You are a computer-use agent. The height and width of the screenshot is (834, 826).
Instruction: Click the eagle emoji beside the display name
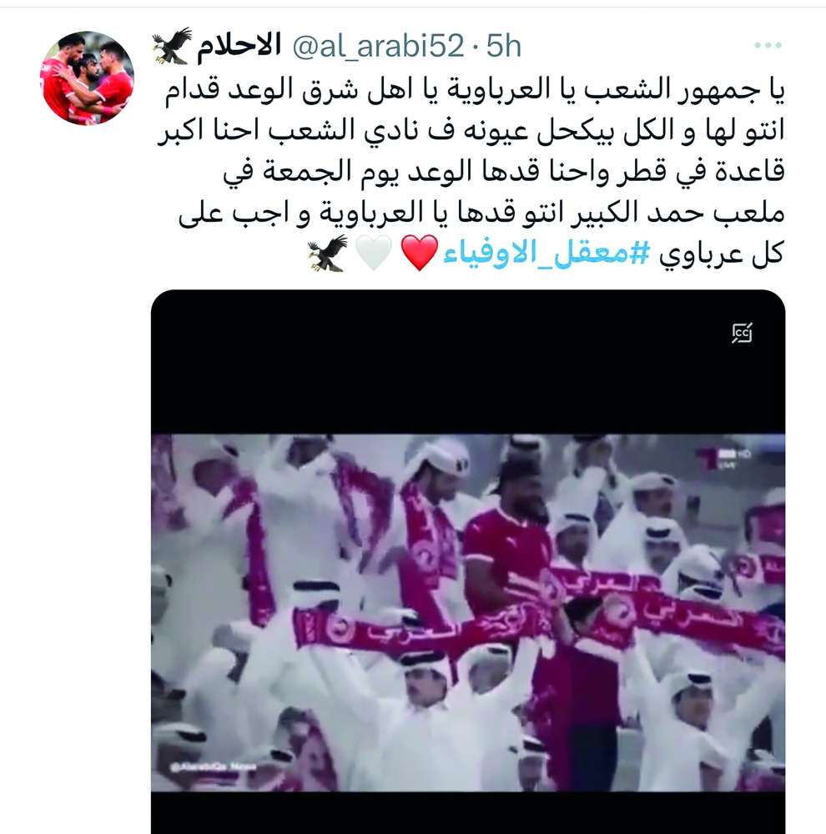[172, 46]
